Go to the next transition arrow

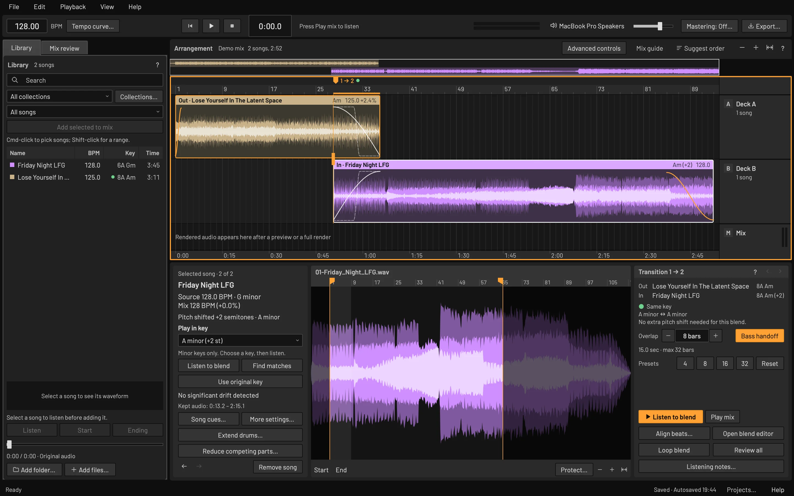click(780, 271)
